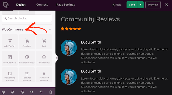Click the five-star rating block
This screenshot has width=172, height=95.
(71, 29)
